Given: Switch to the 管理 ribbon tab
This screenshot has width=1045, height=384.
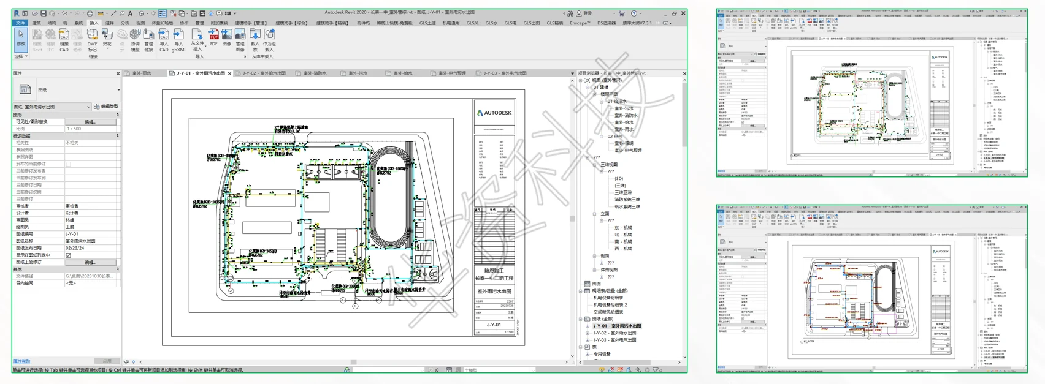Looking at the screenshot, I should pos(199,23).
